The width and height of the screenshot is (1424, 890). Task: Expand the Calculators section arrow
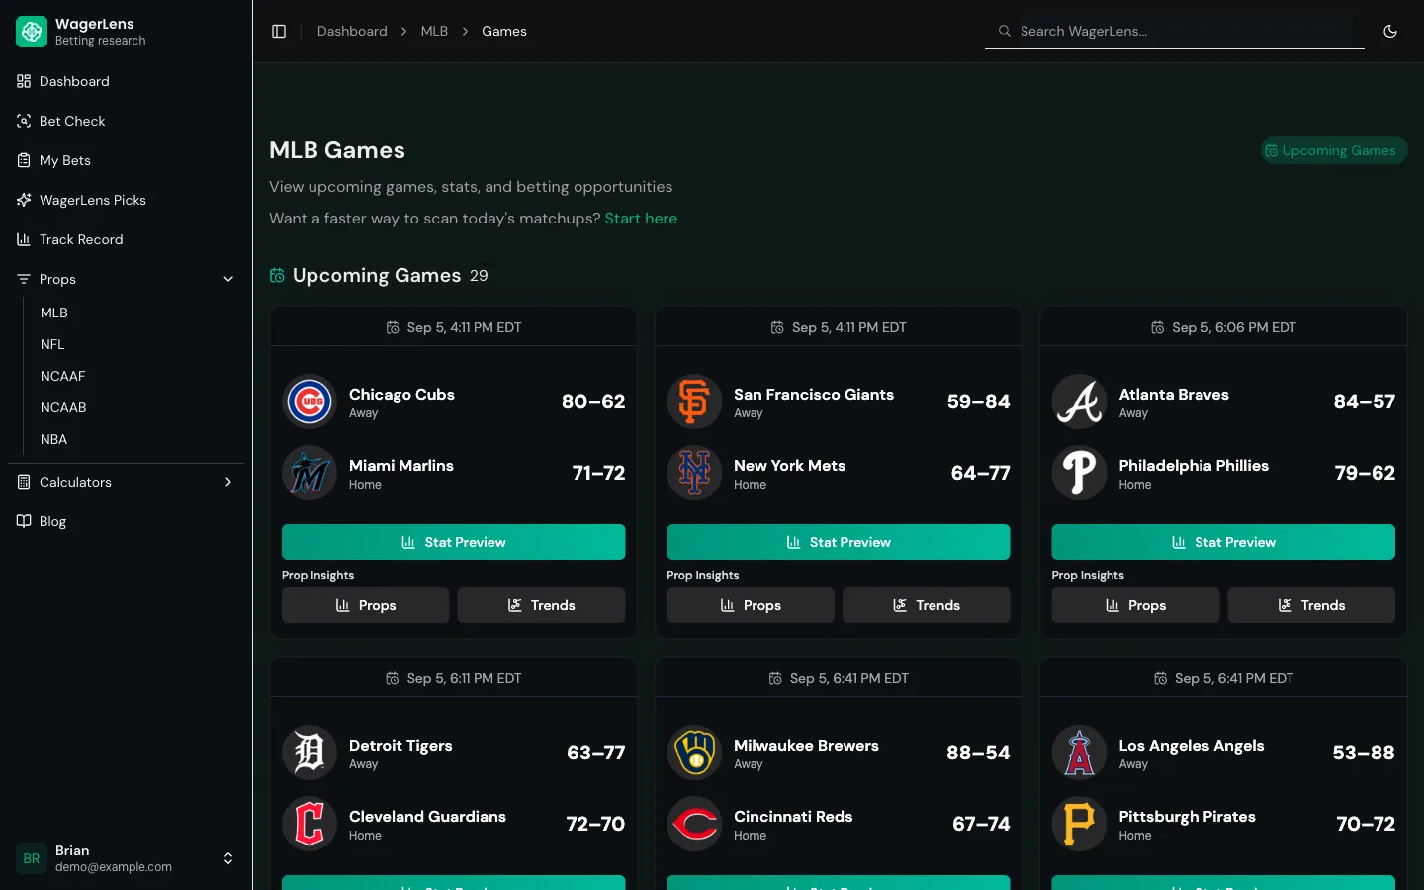[228, 482]
